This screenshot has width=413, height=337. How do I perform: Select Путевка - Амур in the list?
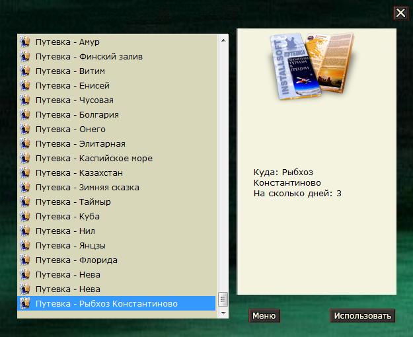116,42
